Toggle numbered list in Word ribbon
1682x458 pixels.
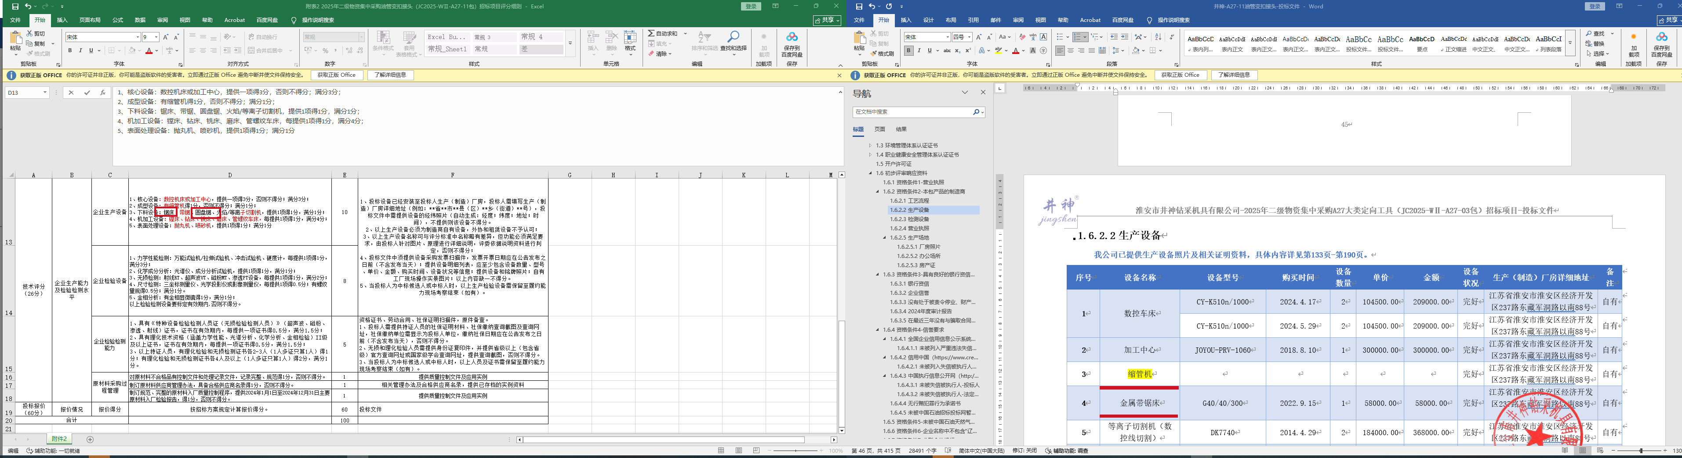point(1077,37)
